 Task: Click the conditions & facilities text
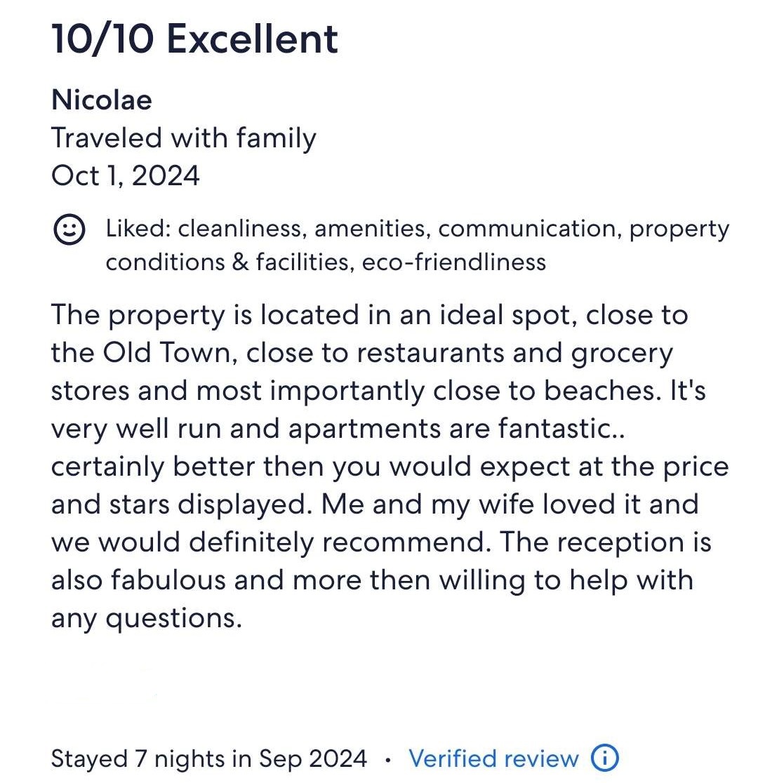[227, 262]
